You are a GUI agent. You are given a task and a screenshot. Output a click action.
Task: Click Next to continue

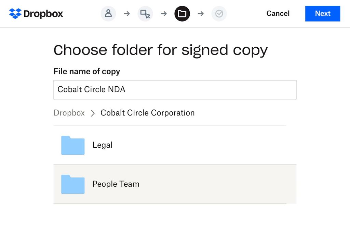(x=323, y=14)
